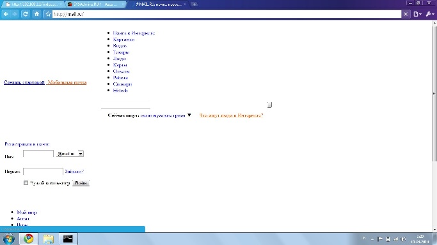Click the scrollbar down arrow

[434, 230]
